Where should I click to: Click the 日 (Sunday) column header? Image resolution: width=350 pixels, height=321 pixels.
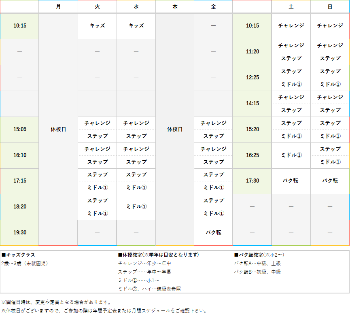(330, 6)
